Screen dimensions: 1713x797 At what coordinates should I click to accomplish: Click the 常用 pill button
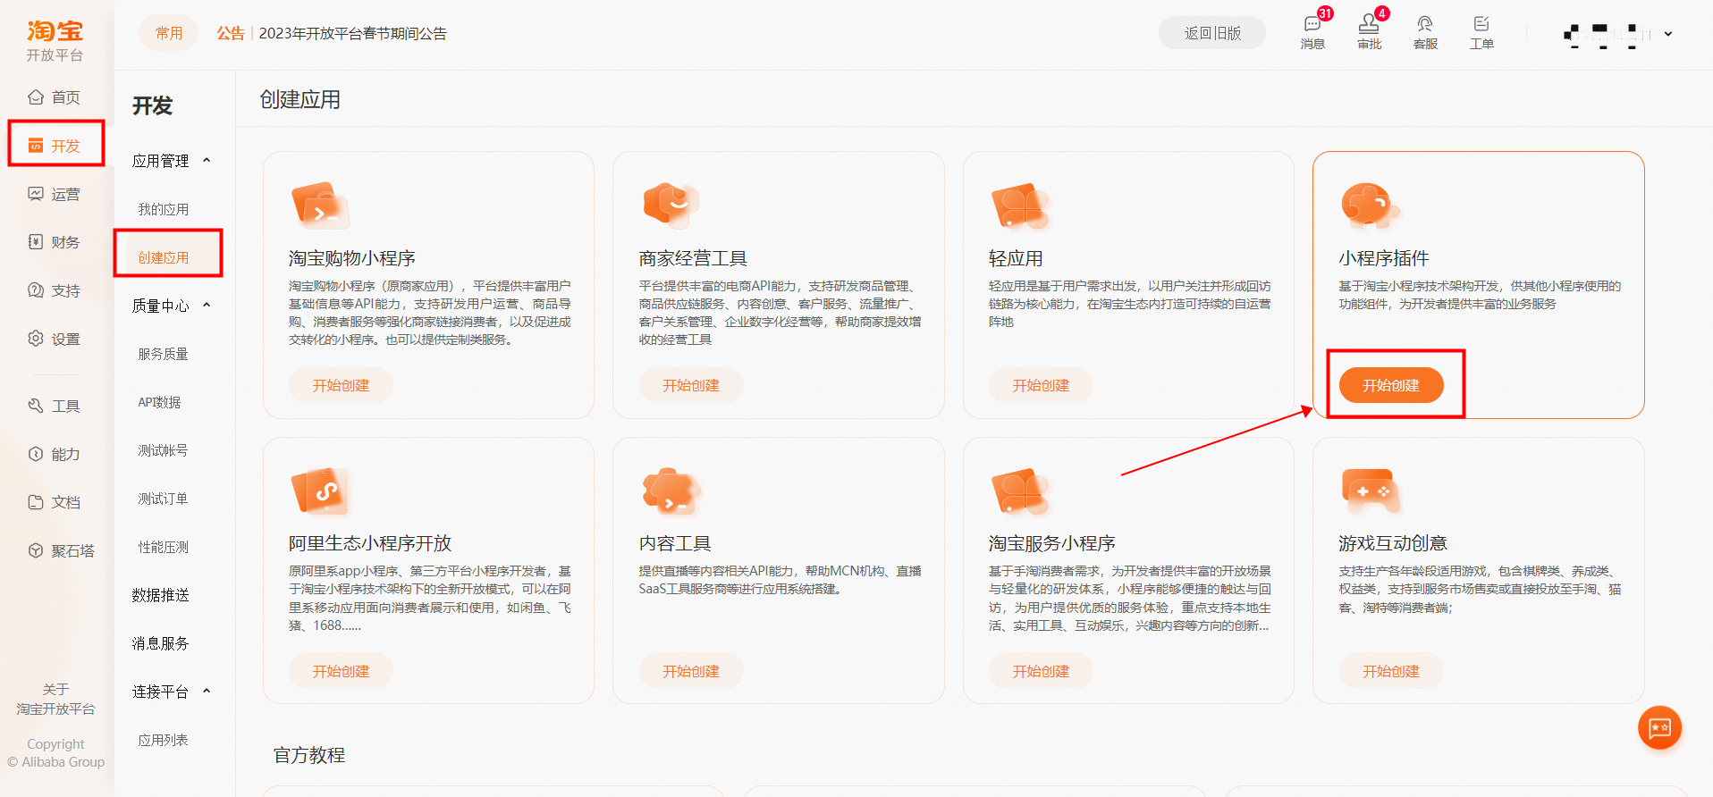tap(169, 33)
